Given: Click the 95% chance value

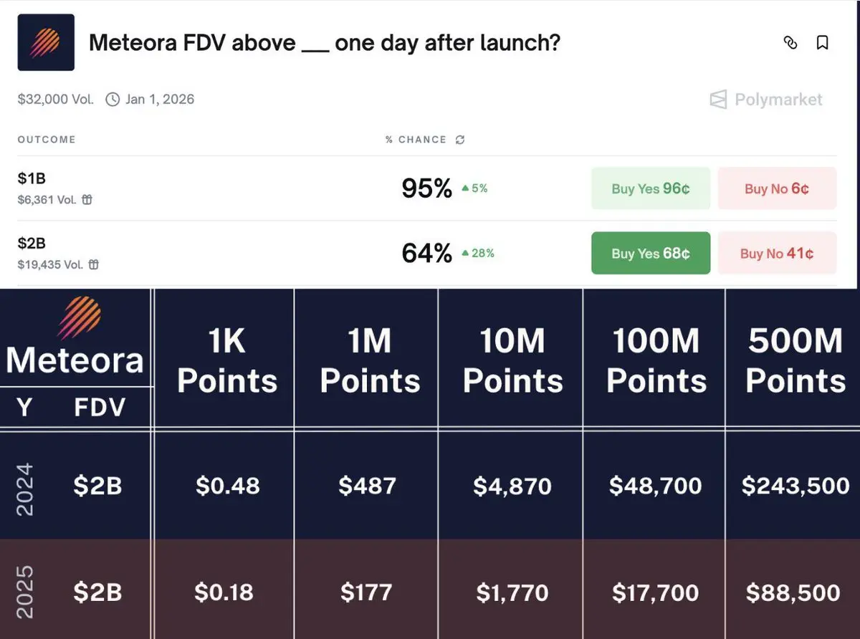Looking at the screenshot, I should [426, 188].
